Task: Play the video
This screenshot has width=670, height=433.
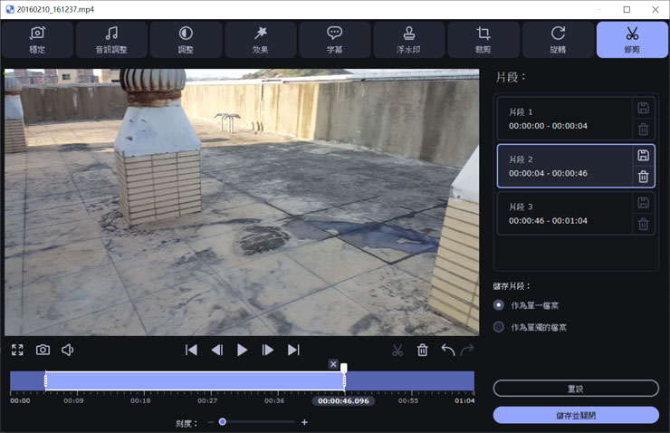Action: 243,350
